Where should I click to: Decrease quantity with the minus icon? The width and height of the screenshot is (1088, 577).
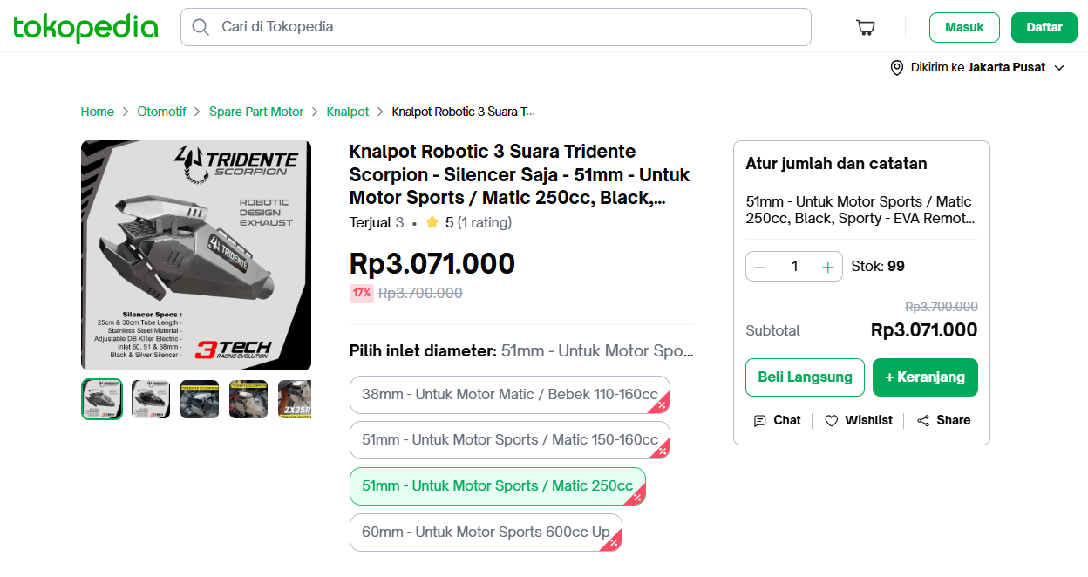760,267
